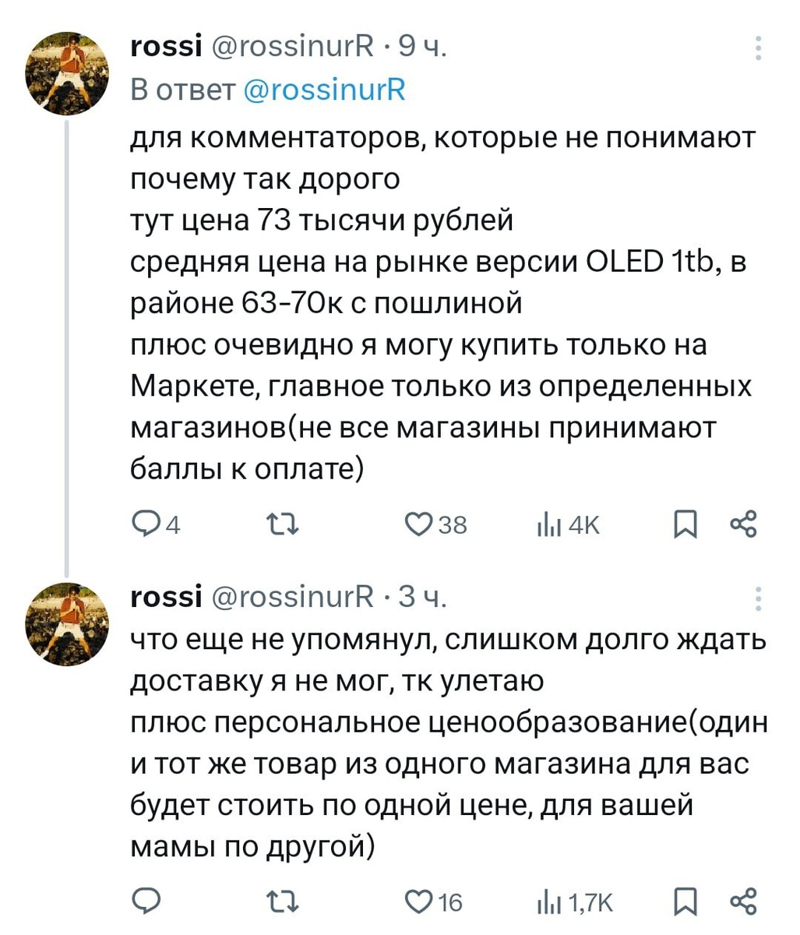Screen dimensions: 800x935
Task: Share the second tweet
Action: [x=744, y=901]
